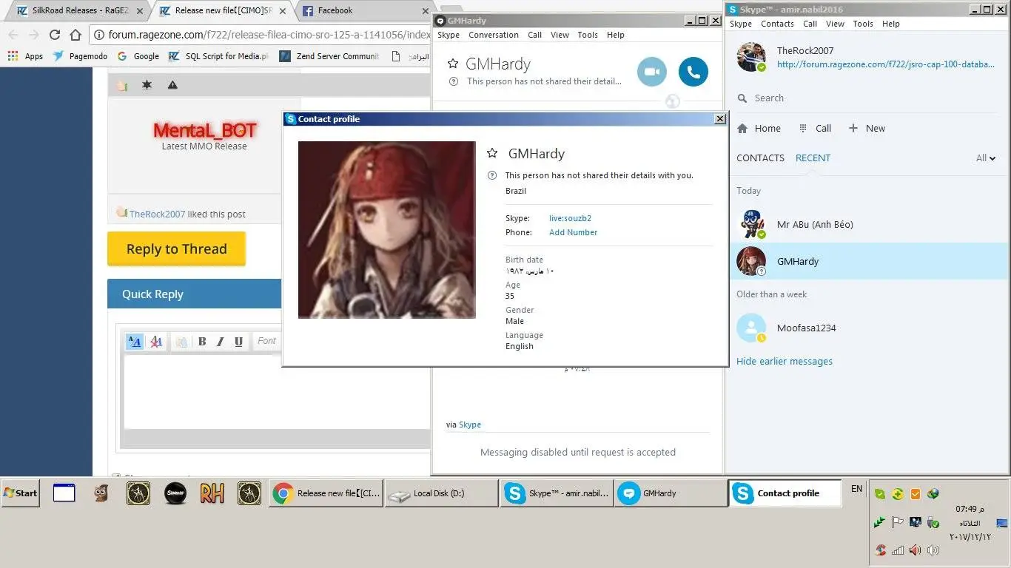Start a video call with GMHardy

651,72
